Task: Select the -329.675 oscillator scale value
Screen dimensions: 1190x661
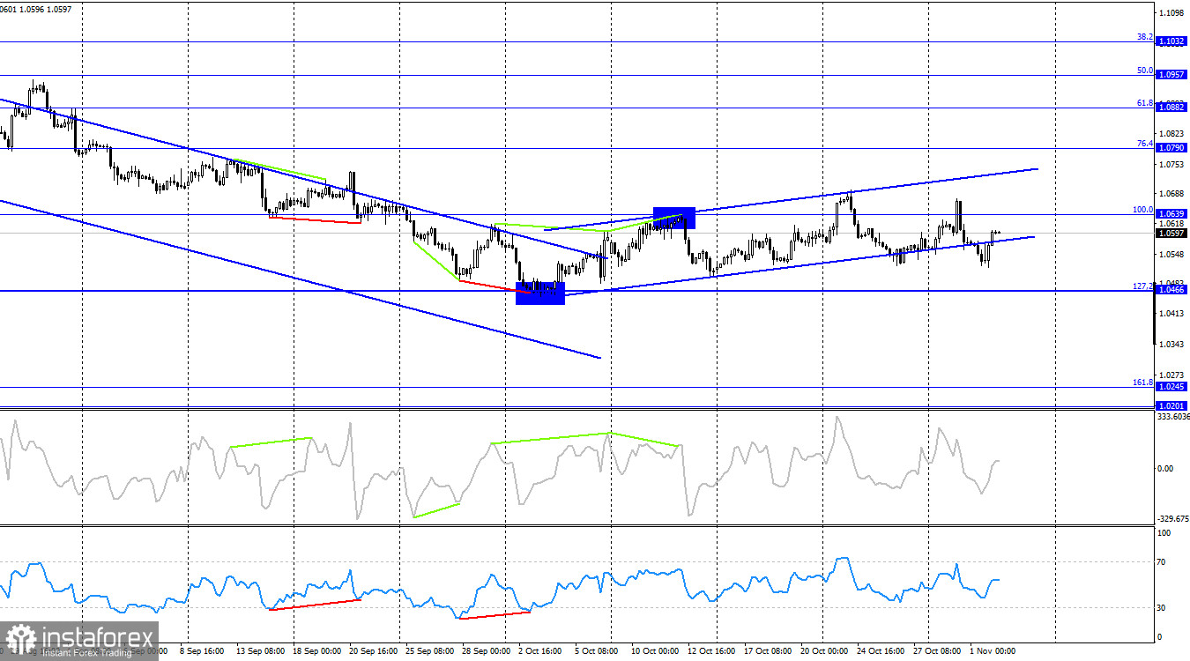Action: [x=1171, y=520]
